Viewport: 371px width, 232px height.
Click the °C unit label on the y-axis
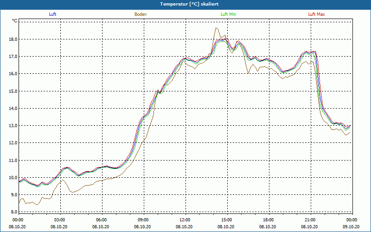(x=15, y=21)
